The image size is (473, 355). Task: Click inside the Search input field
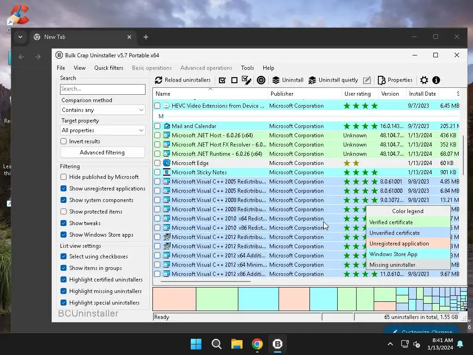[x=103, y=89]
